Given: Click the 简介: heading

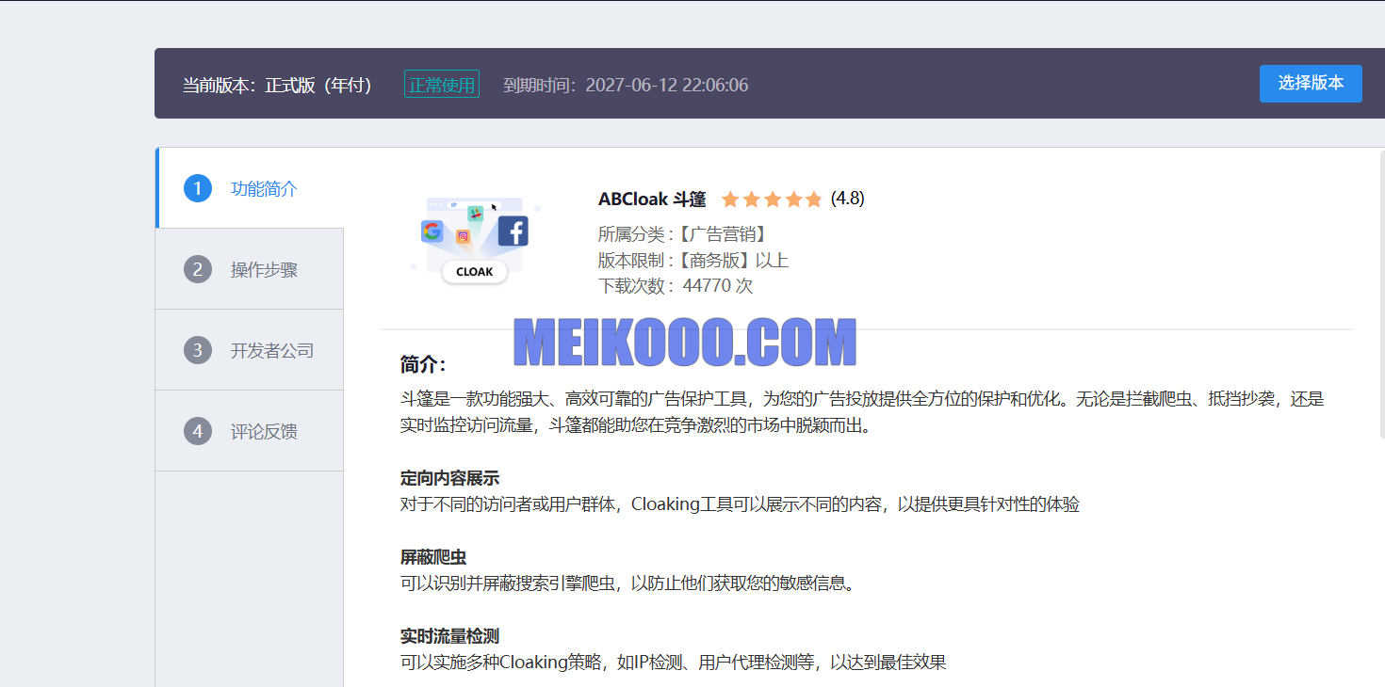Looking at the screenshot, I should [423, 365].
